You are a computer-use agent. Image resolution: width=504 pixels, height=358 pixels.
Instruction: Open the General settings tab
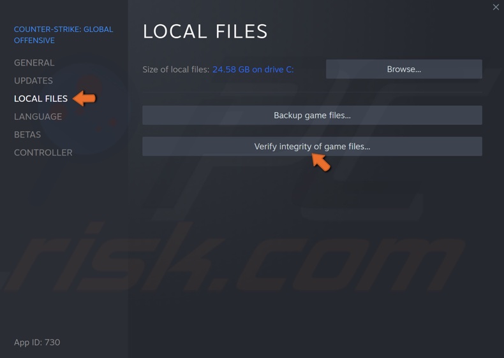[34, 62]
